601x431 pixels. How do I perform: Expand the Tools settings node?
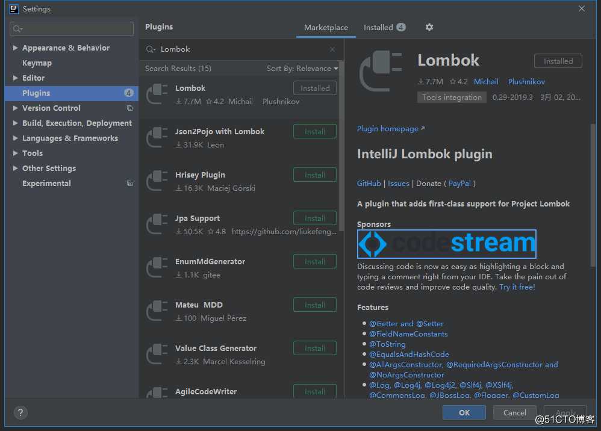pos(15,153)
